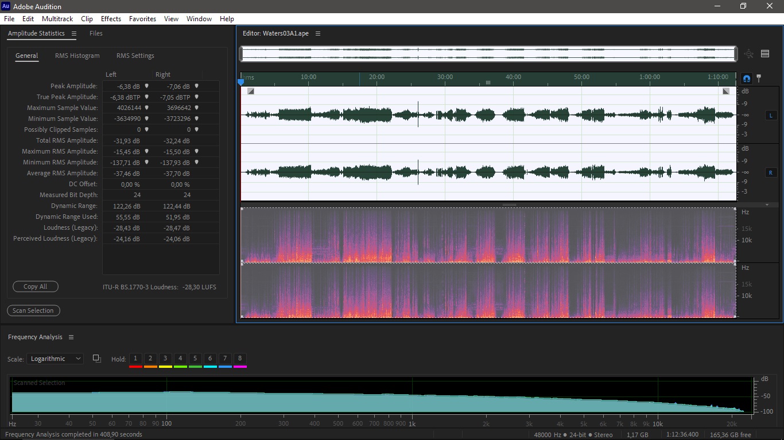Image resolution: width=784 pixels, height=440 pixels.
Task: Toggle the right channel R button
Action: [x=771, y=172]
